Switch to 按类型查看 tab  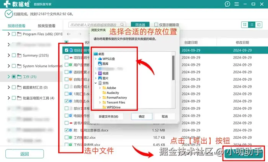[46, 26]
